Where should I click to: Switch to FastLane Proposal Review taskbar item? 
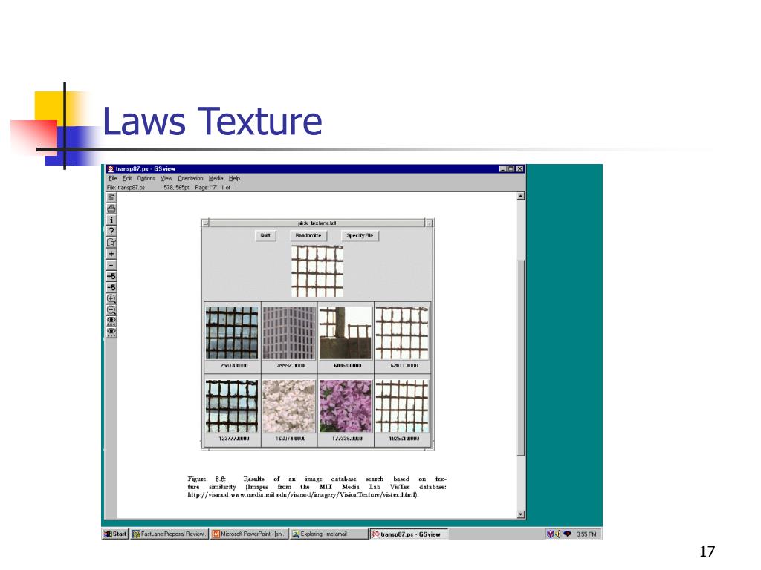(x=169, y=534)
